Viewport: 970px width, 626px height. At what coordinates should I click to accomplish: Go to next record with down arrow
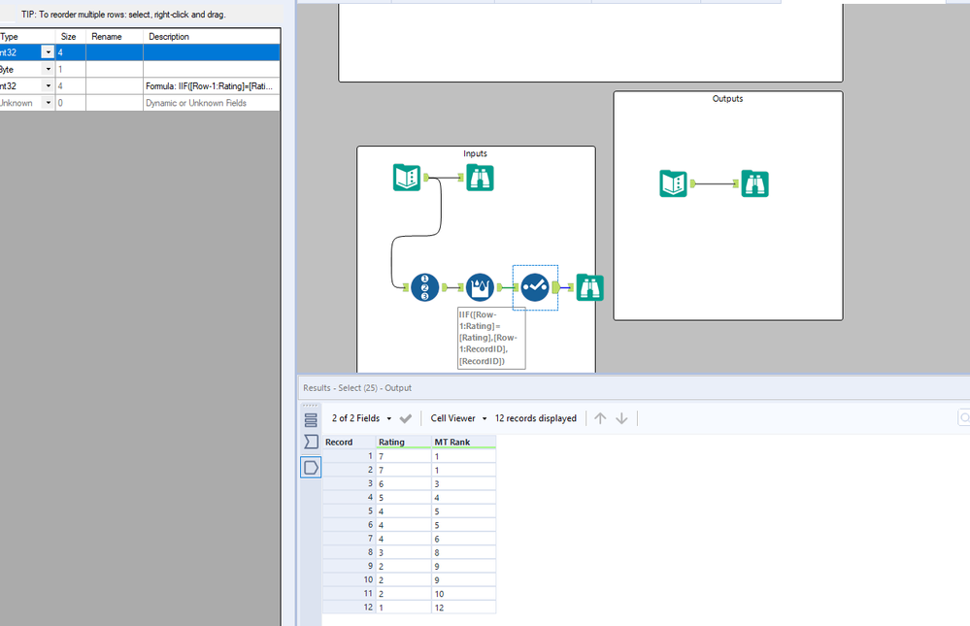[621, 418]
